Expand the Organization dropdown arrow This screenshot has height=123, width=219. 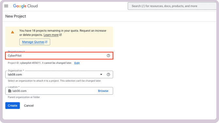point(101,75)
